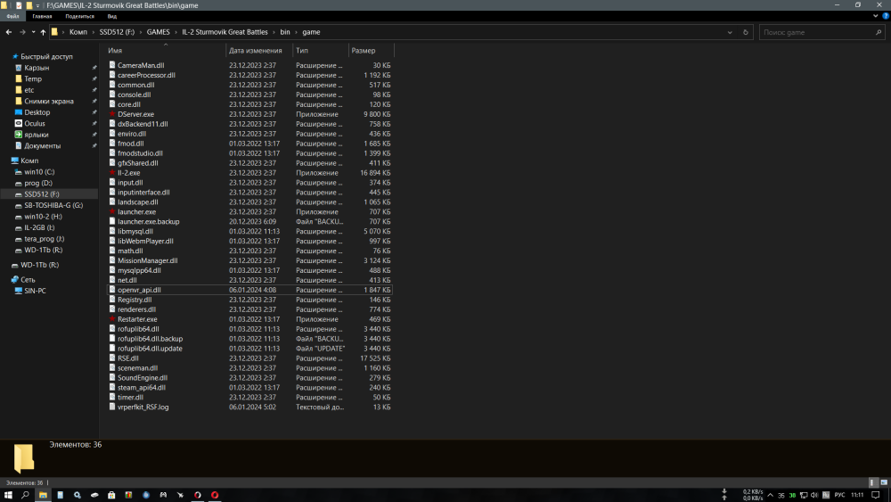Screen dimensions: 891x502
Task: Switch to the Вид ribbon tab
Action: [x=112, y=16]
